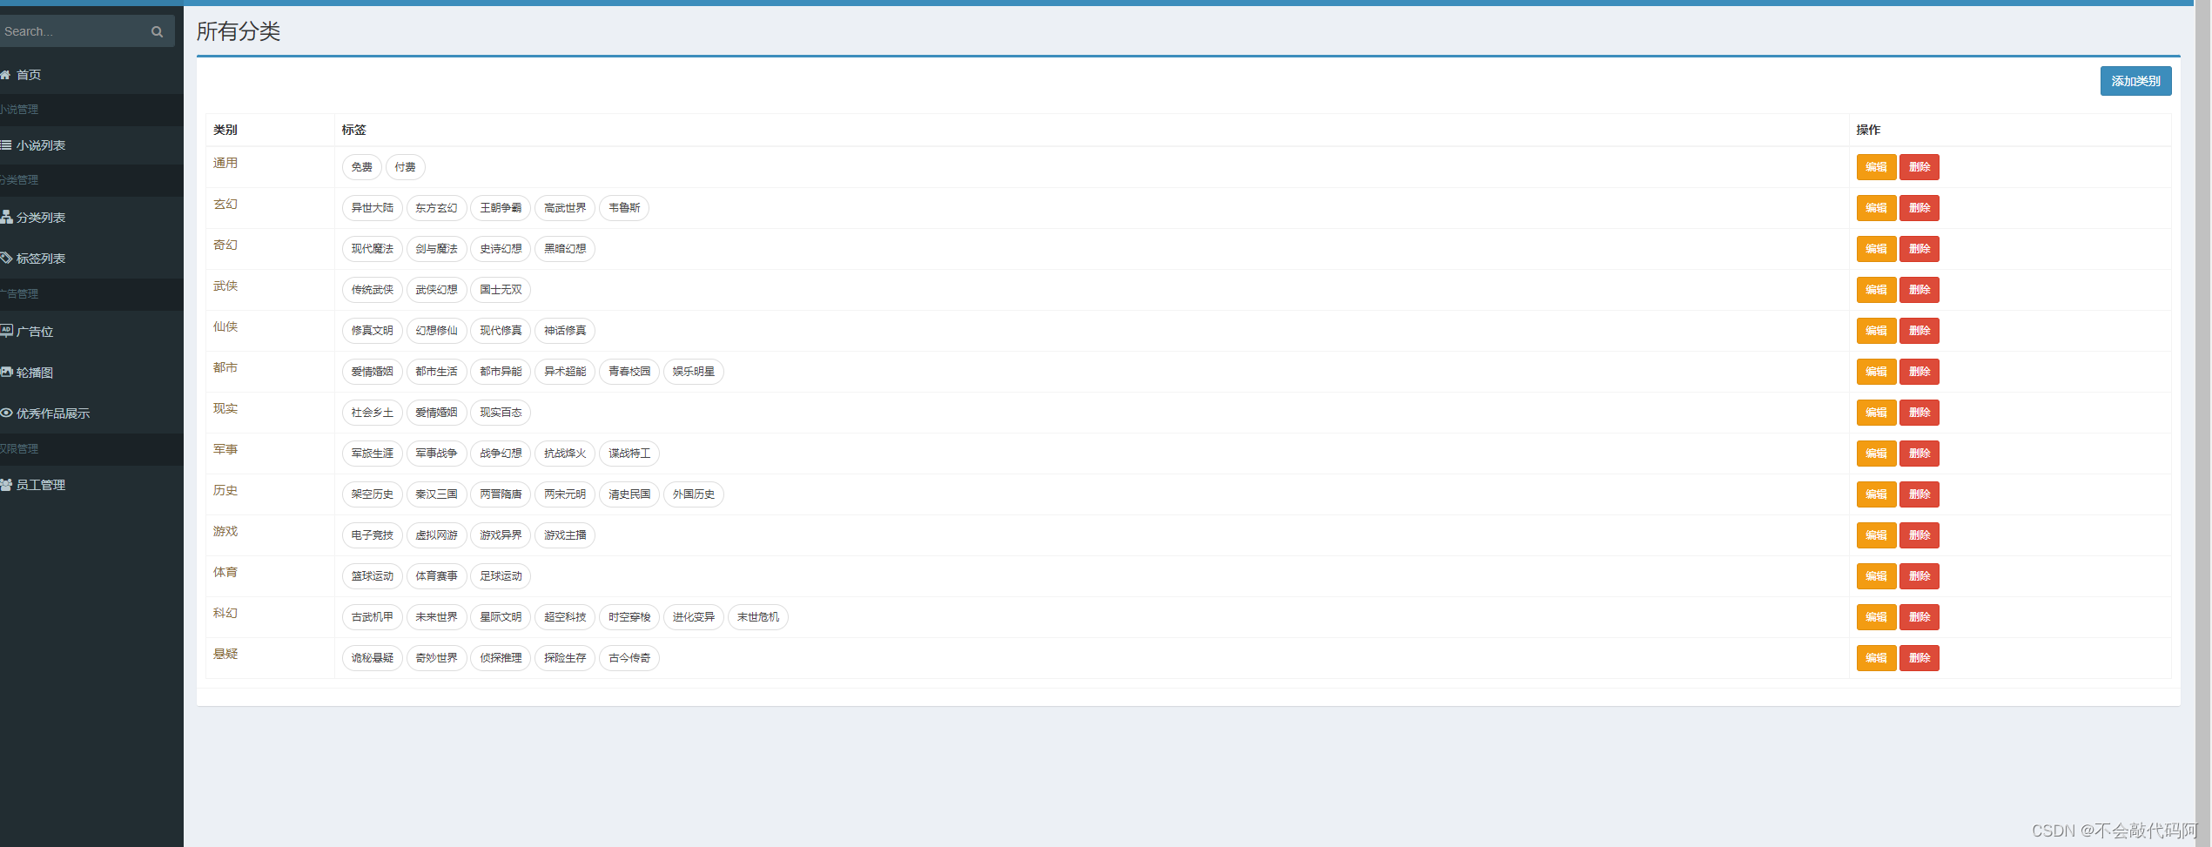The width and height of the screenshot is (2212, 847).
Task: Delete the 通用 category row
Action: 1920,167
